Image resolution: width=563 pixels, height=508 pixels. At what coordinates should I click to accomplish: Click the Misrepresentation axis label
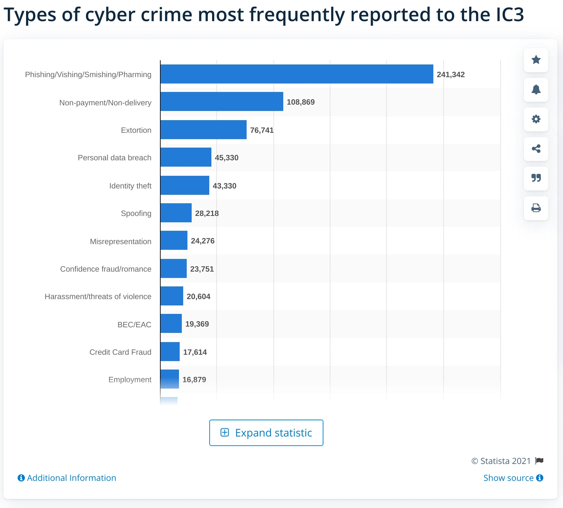(x=120, y=242)
